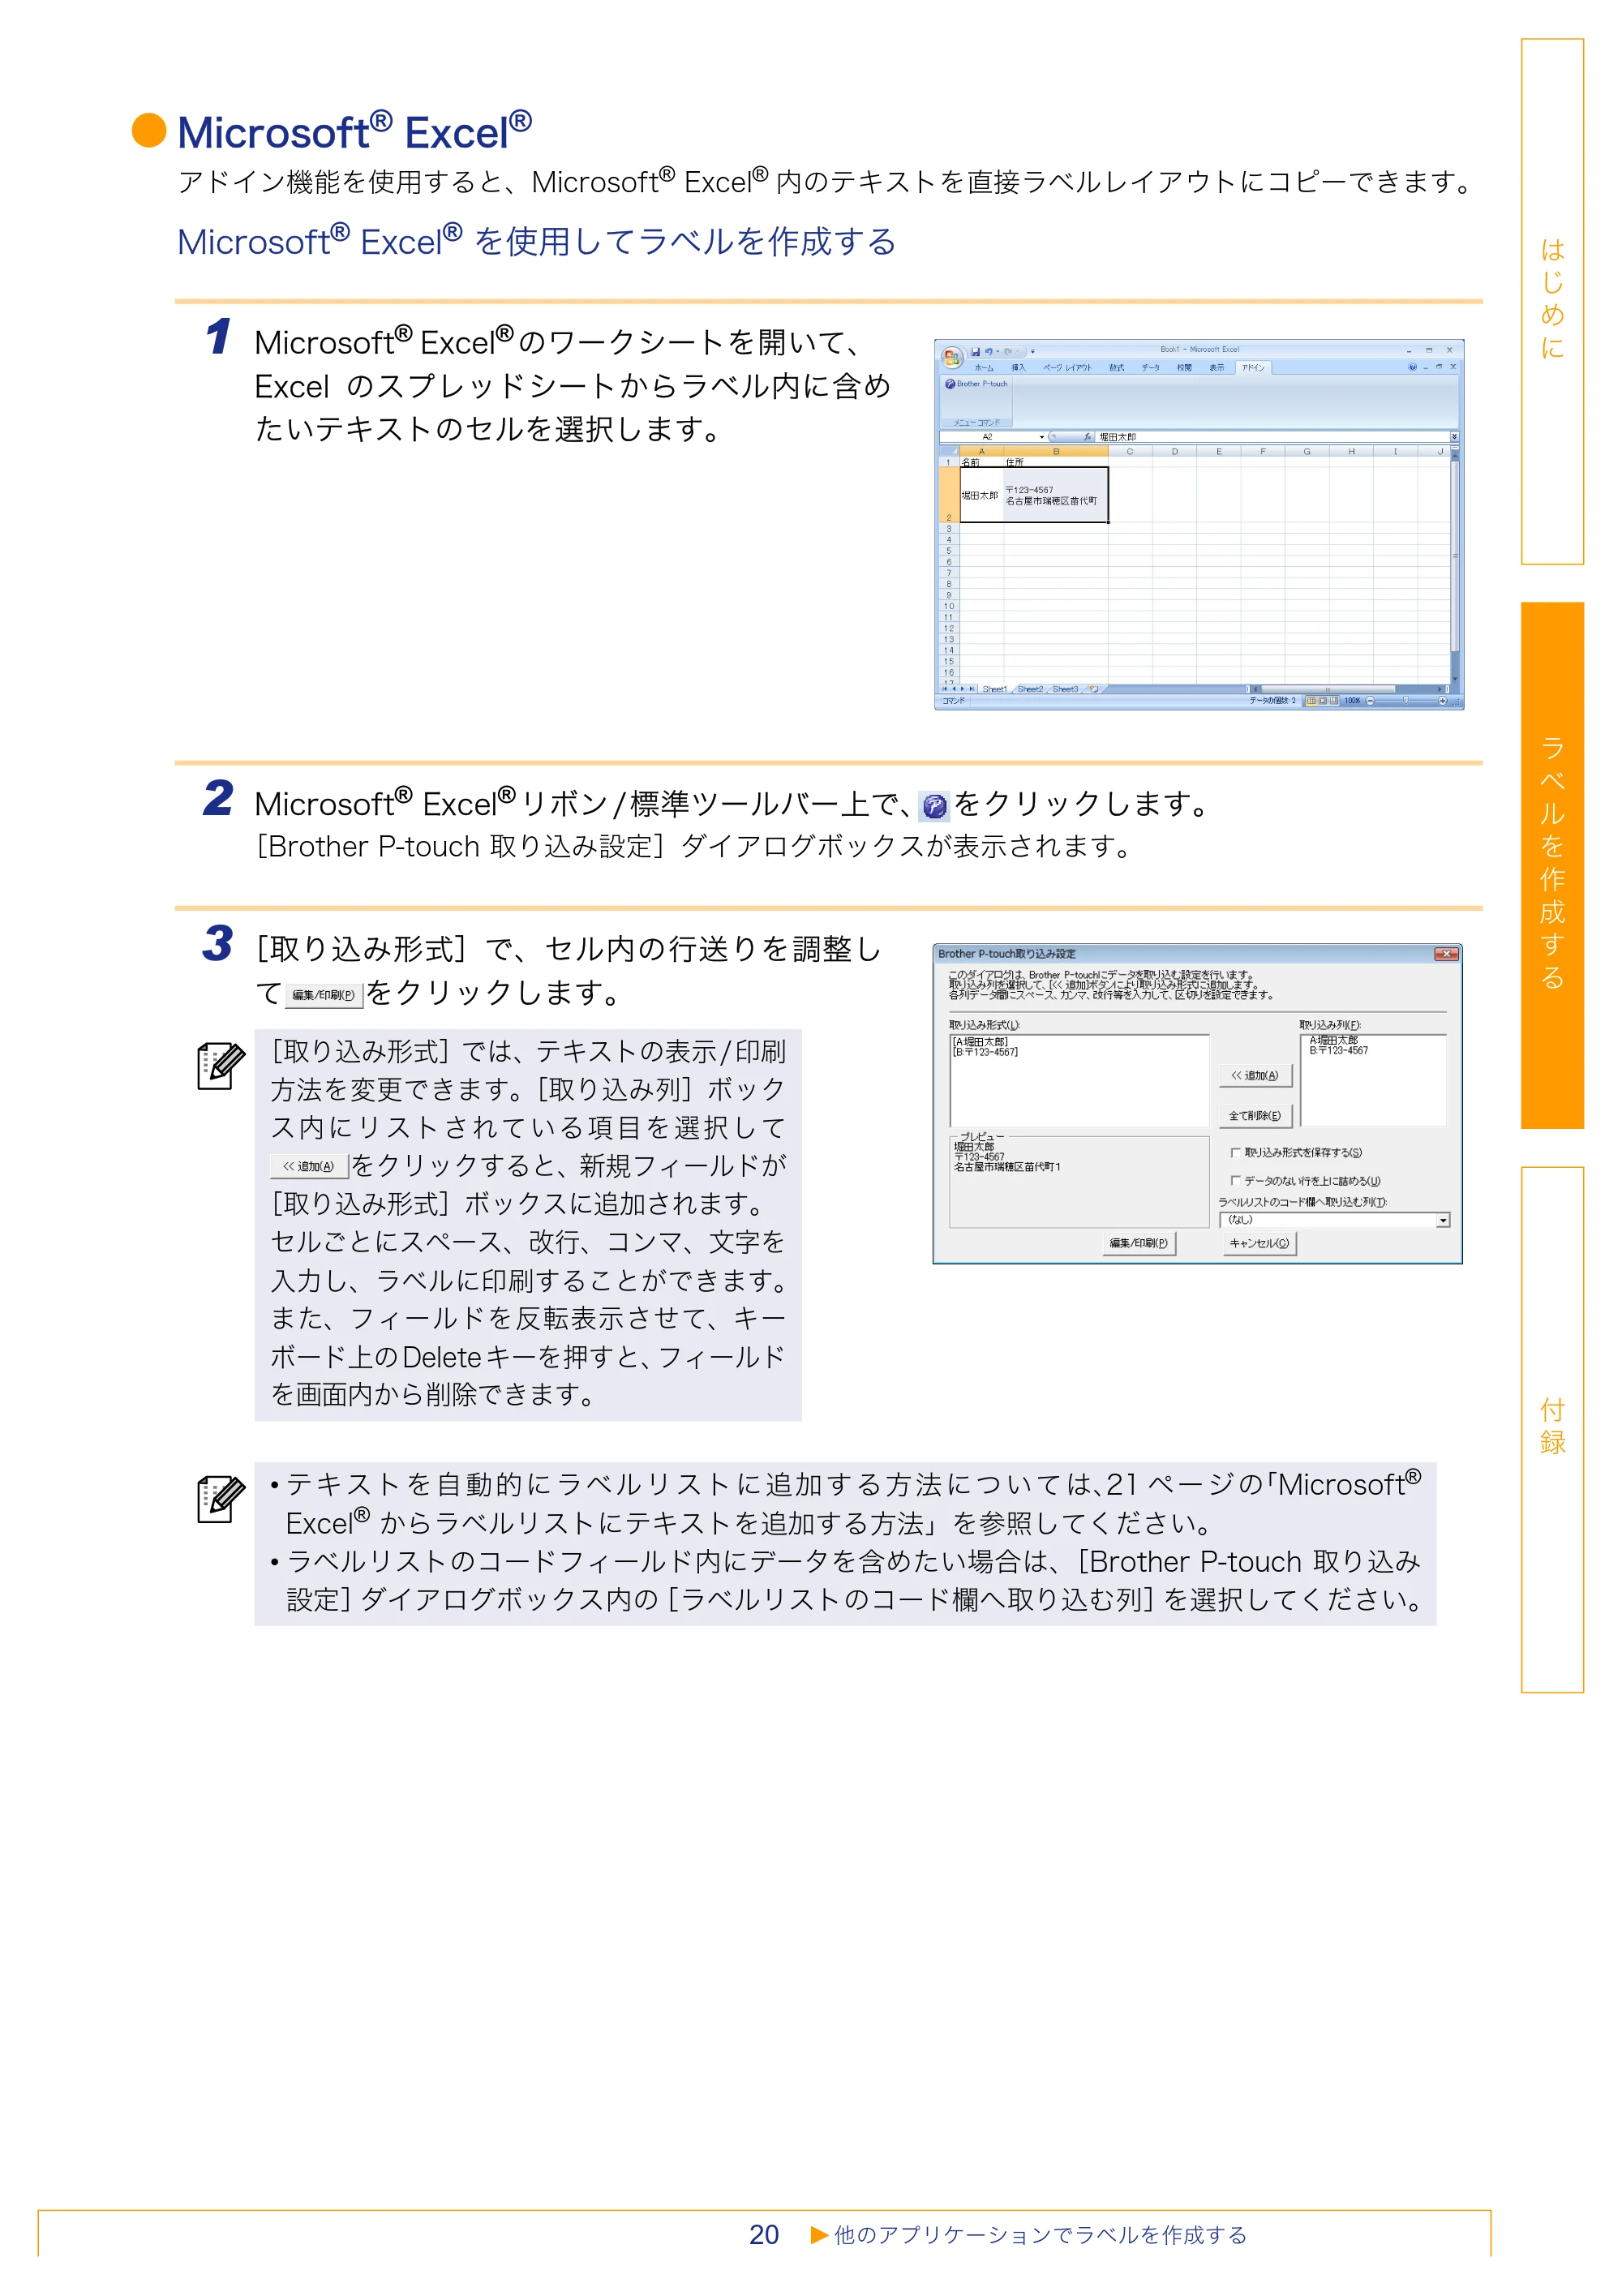Click the キャンセル(C) button
The image size is (1622, 2296).
coord(1260,1243)
